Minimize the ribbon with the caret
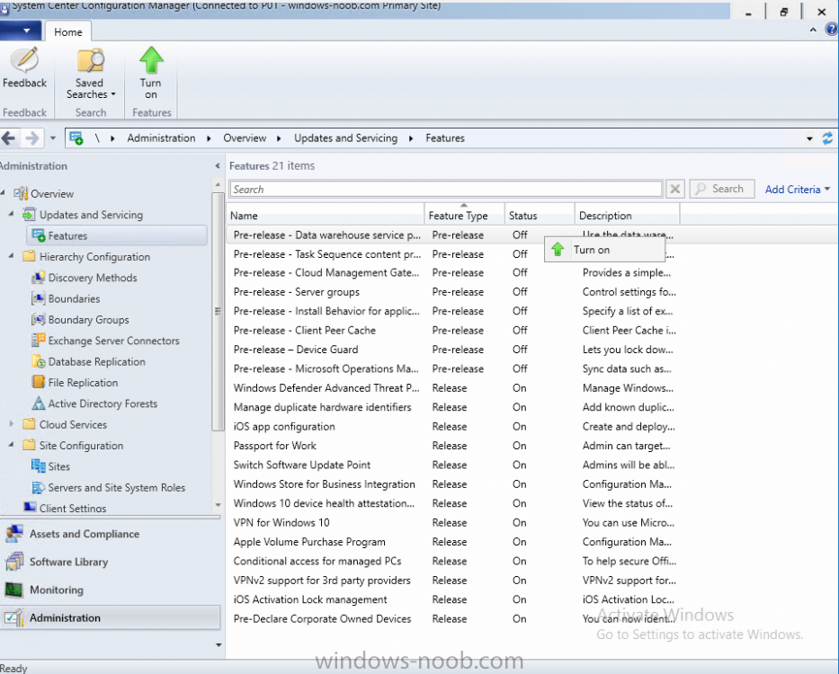This screenshot has height=674, width=839. coord(813,30)
